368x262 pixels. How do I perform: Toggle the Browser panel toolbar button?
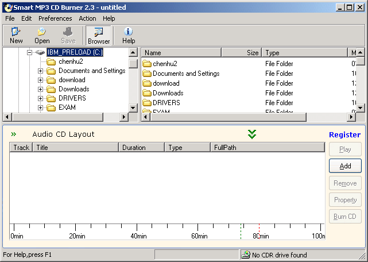(99, 36)
